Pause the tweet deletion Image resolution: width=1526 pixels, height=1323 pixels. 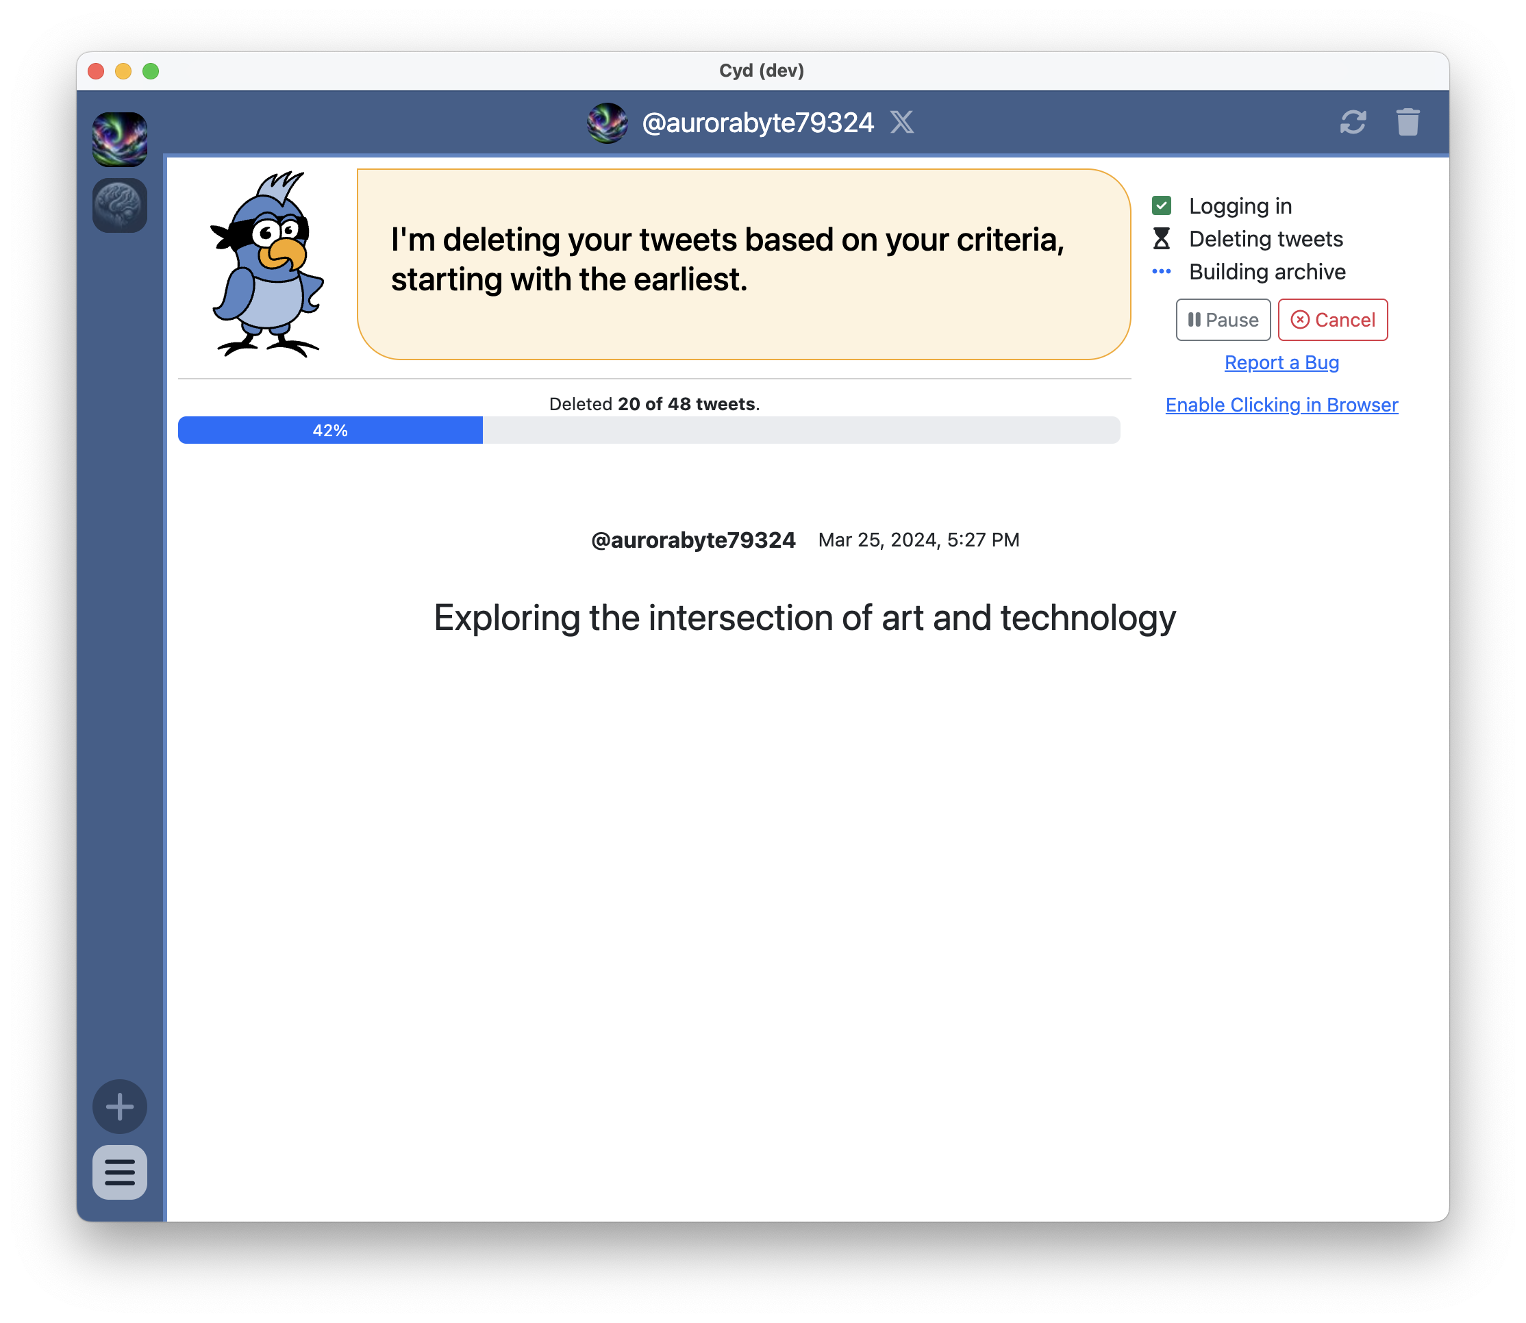pos(1223,320)
